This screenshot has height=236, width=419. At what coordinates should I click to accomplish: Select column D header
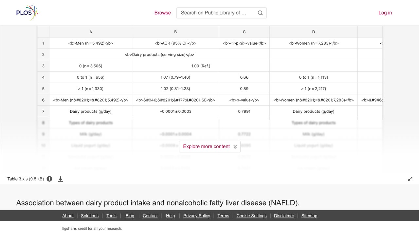click(314, 32)
